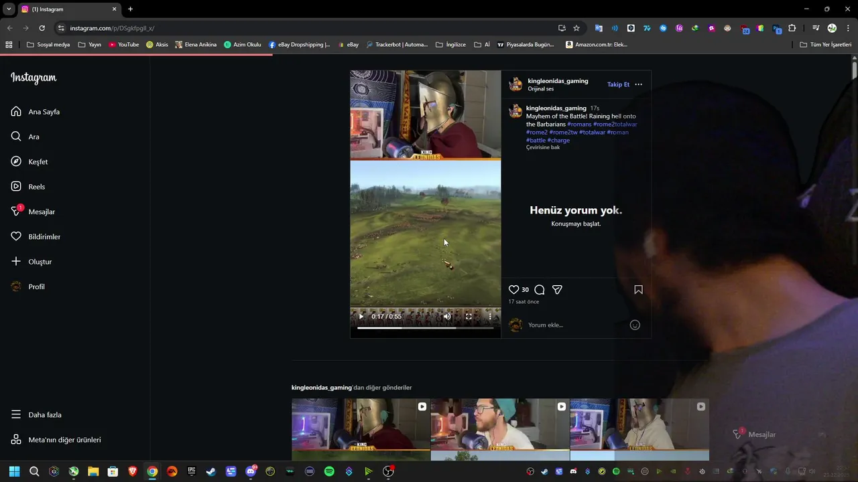Select the (1) Instagram tab
858x482 pixels.
pyautogui.click(x=68, y=9)
